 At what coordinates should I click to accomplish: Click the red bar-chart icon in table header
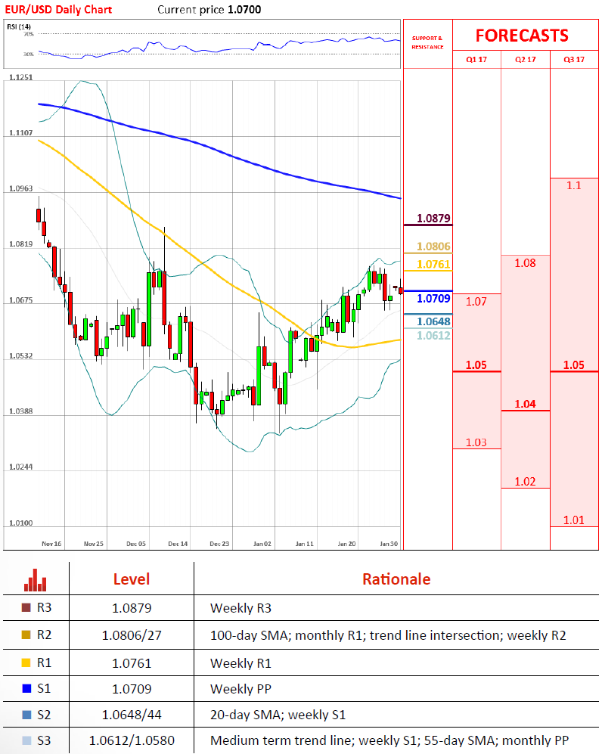coord(36,580)
